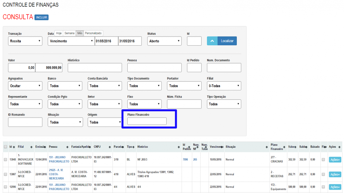Check the select-all checkbox in table header
The image size is (344, 193).
click(5, 147)
